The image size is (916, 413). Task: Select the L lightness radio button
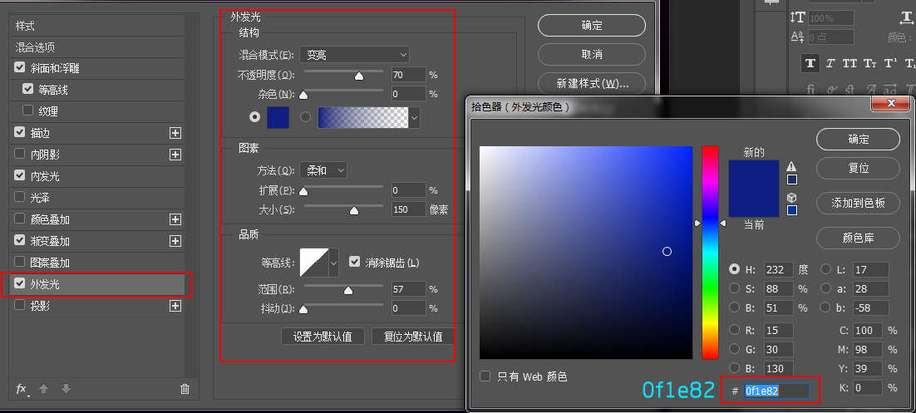click(x=826, y=269)
